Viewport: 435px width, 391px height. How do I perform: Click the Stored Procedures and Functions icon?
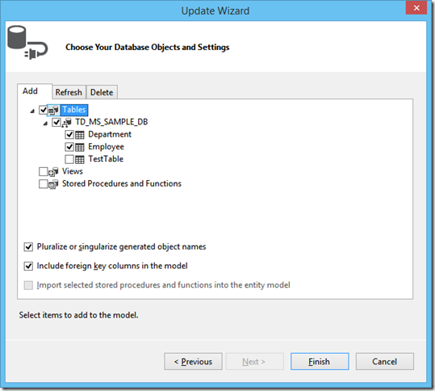[x=53, y=184]
